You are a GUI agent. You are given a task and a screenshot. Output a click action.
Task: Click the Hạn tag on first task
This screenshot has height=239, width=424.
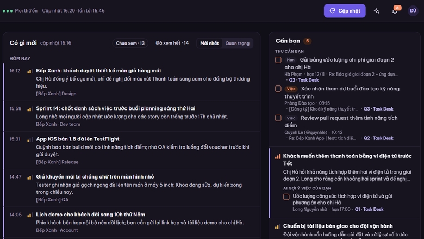[x=290, y=60]
